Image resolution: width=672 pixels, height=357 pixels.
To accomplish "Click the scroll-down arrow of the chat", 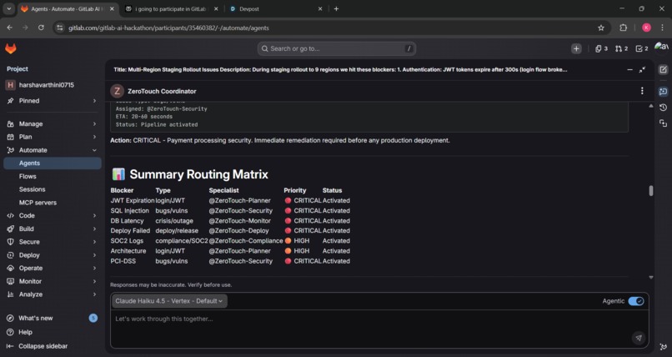I will tap(650, 278).
